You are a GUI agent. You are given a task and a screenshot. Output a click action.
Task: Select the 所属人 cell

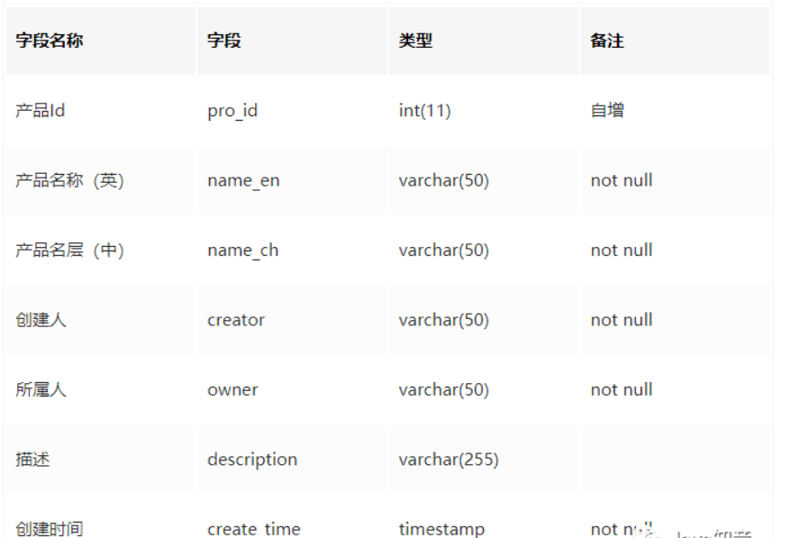pyautogui.click(x=100, y=389)
